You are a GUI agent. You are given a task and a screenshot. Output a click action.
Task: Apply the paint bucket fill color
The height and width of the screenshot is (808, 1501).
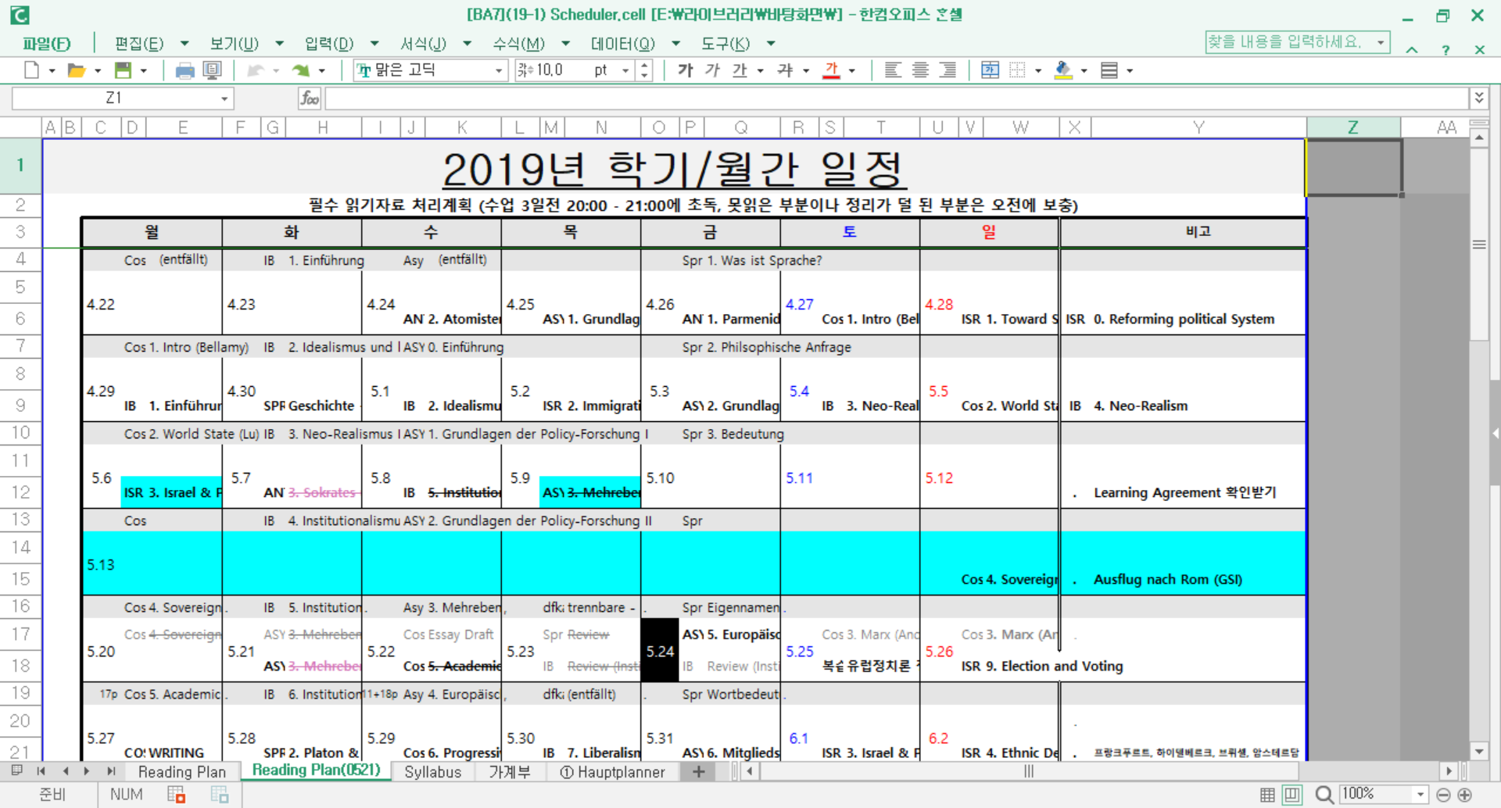pyautogui.click(x=1062, y=70)
